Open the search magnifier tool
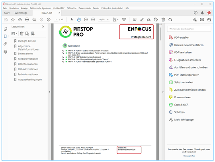The image size is (215, 162). coord(34,20)
